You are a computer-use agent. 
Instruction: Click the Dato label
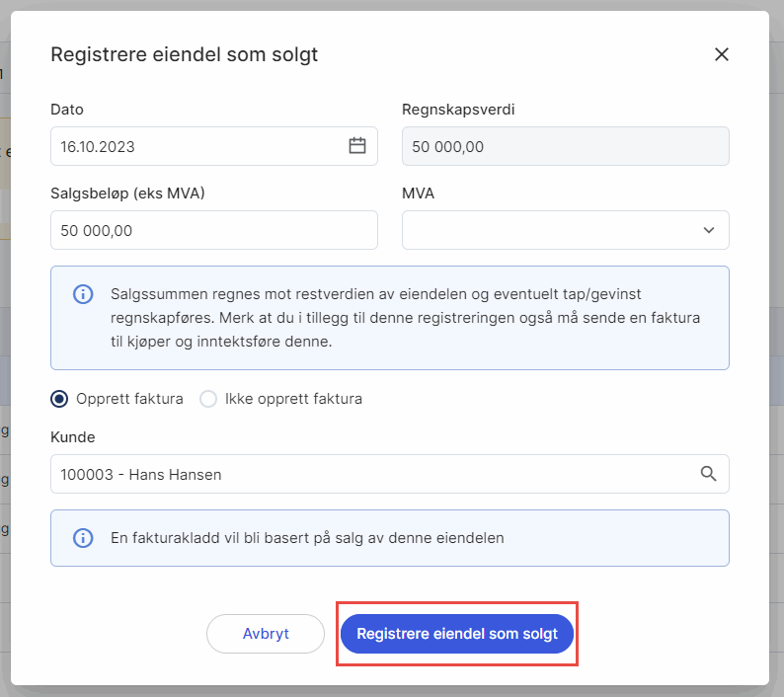[x=67, y=109]
